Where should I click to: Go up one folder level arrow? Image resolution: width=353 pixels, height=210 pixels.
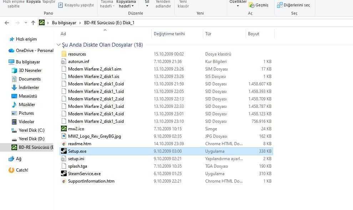point(33,23)
